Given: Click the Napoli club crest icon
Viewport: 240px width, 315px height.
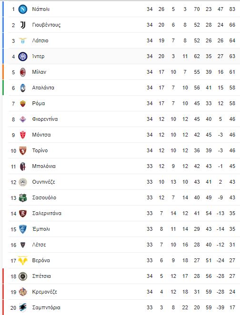Looking at the screenshot, I should pos(23,9).
